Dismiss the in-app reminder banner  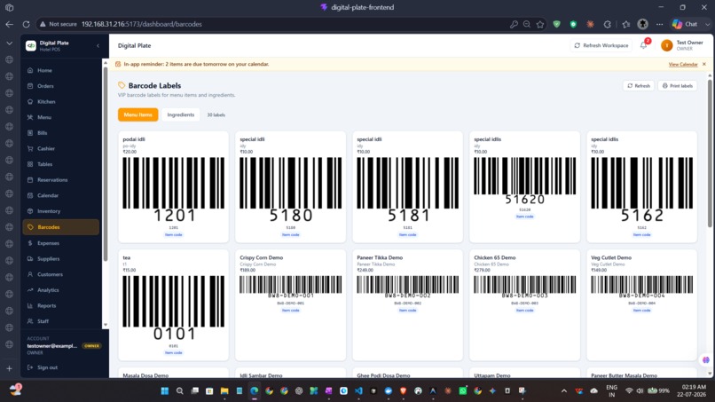704,65
